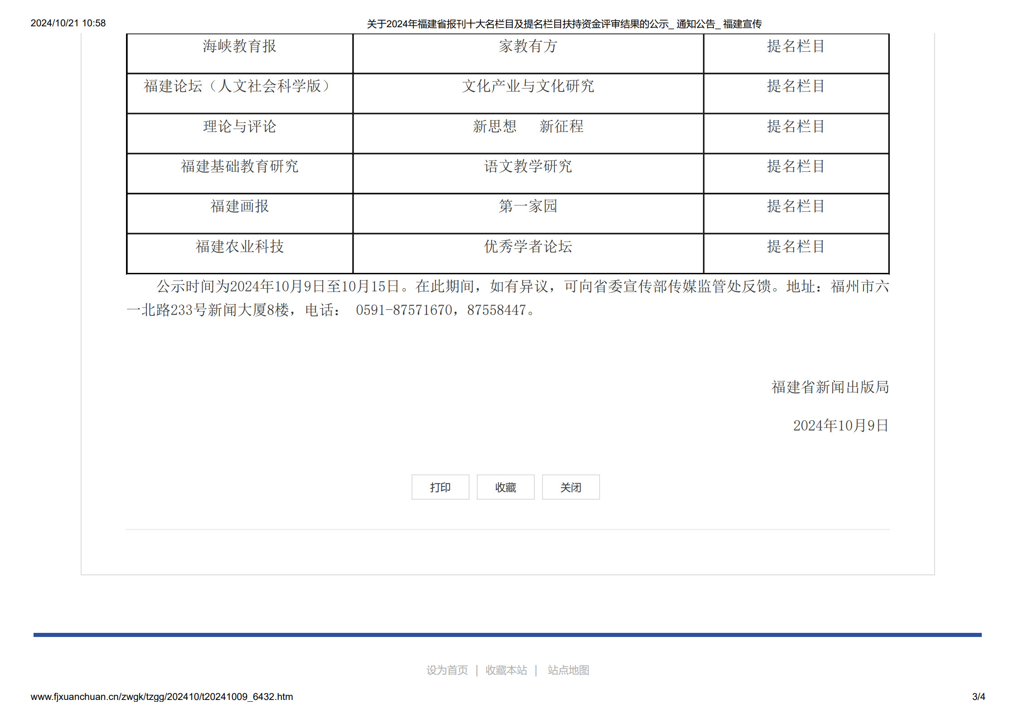Select the 家教有方 column cell
The width and height of the screenshot is (1018, 719).
528,46
